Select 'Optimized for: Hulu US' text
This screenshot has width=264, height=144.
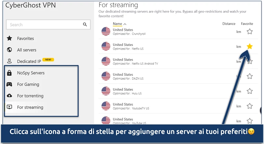[127, 93]
